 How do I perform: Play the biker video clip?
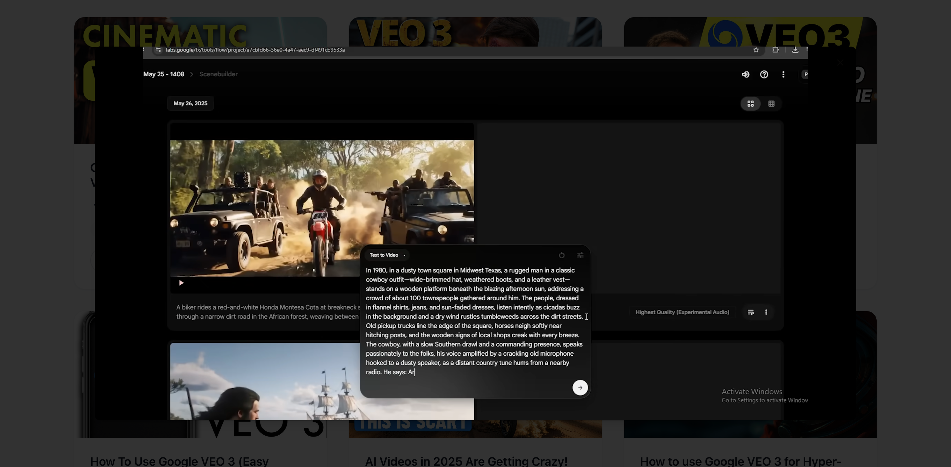point(181,283)
